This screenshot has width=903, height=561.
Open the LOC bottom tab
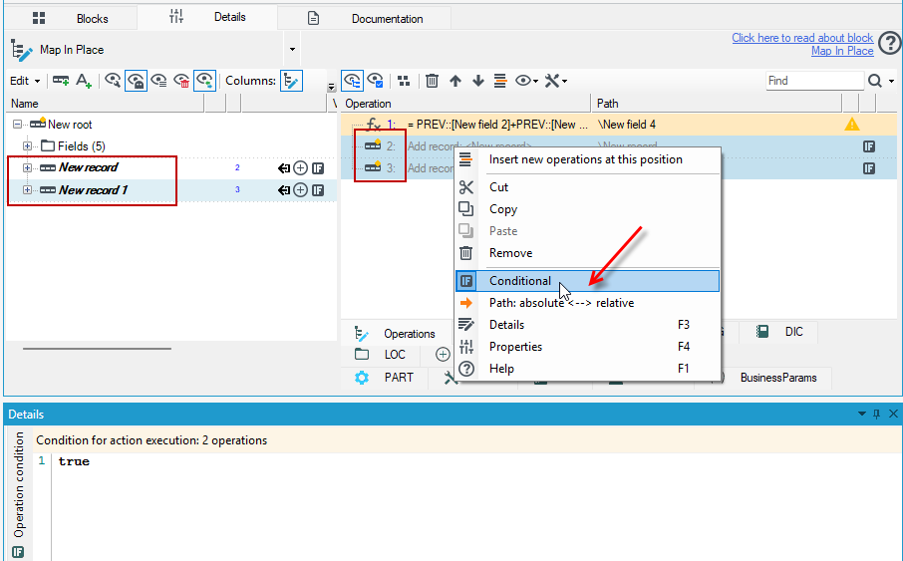pyautogui.click(x=381, y=354)
